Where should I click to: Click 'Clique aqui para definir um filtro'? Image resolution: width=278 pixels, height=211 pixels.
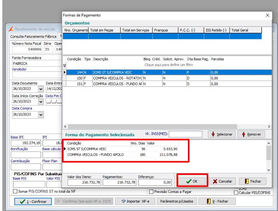[x=169, y=65]
